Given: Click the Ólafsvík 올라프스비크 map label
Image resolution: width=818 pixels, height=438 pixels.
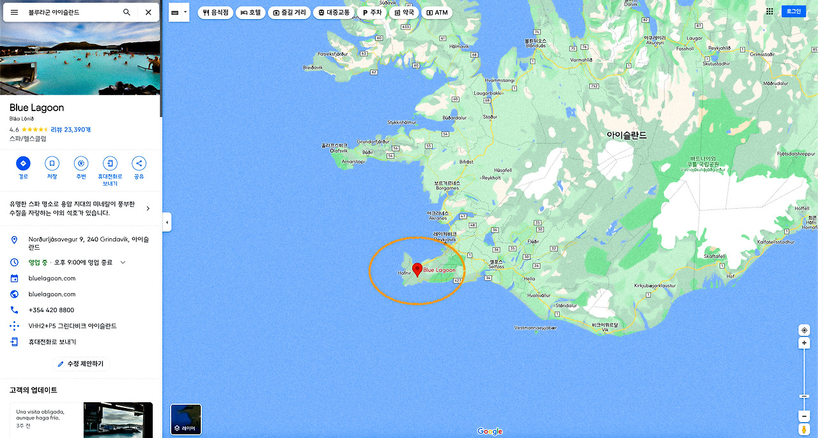Looking at the screenshot, I should coord(334,148).
